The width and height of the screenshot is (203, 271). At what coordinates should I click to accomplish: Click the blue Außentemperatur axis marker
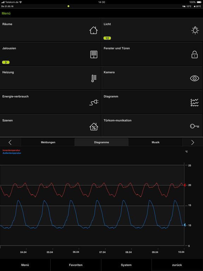click(185, 225)
